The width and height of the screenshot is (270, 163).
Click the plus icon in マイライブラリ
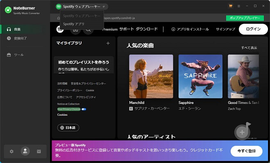pyautogui.click(x=108, y=43)
